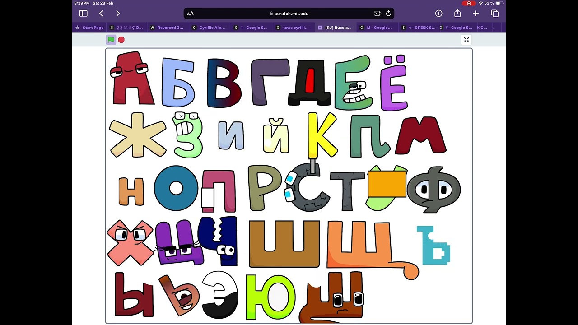This screenshot has height=325, width=578.
Task: Click the purple letter Ё with dots
Action: [394, 84]
